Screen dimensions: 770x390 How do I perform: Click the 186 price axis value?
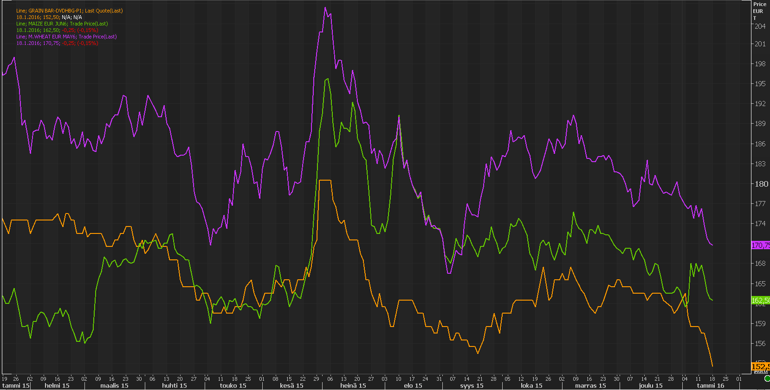tap(760, 144)
